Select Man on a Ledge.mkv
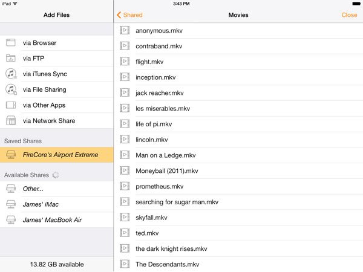The image size is (363, 272). [x=238, y=155]
